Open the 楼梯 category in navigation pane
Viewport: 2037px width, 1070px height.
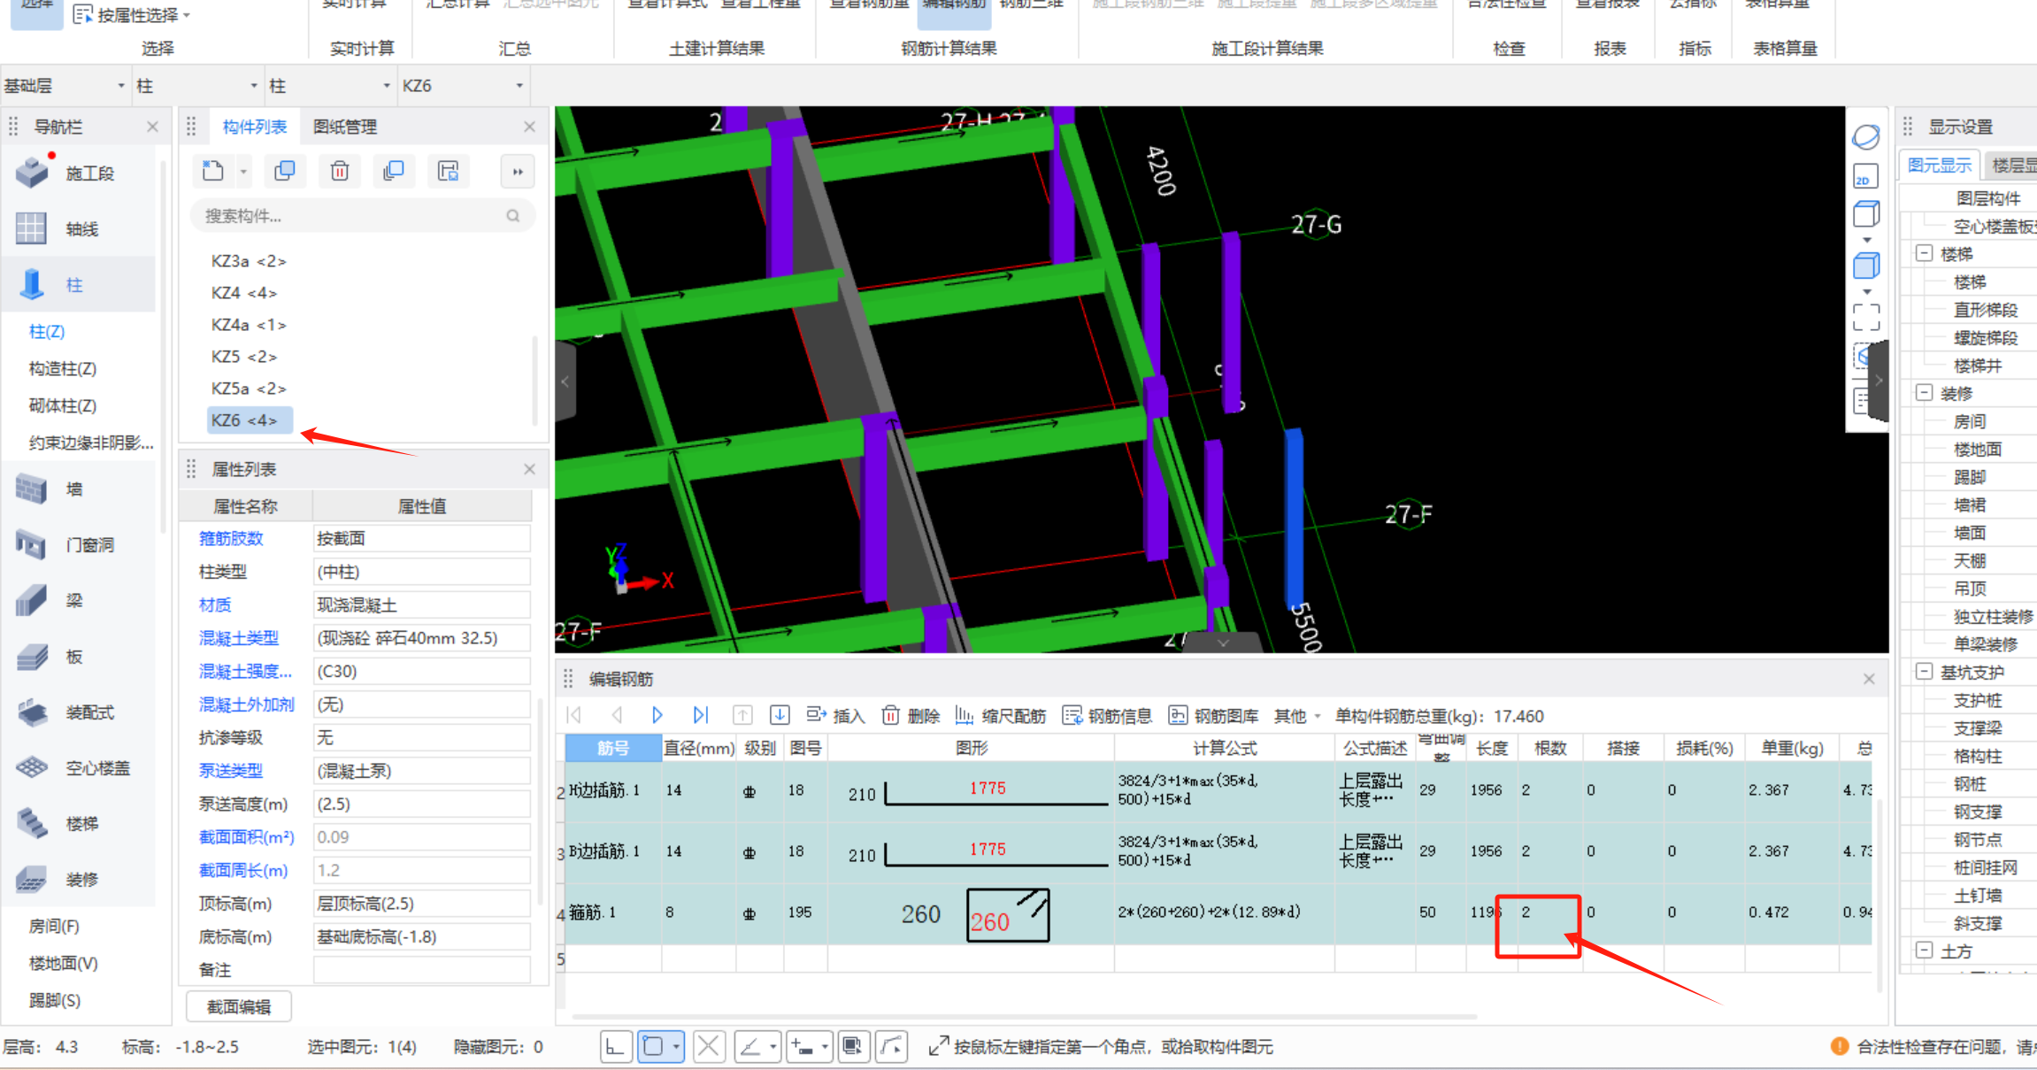coord(80,823)
